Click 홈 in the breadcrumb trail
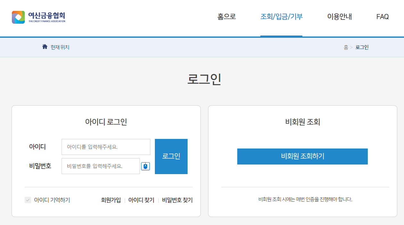 pos(345,47)
